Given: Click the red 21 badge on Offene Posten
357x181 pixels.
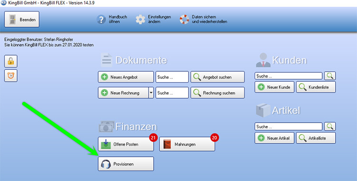Looking at the screenshot, I should tap(153, 138).
